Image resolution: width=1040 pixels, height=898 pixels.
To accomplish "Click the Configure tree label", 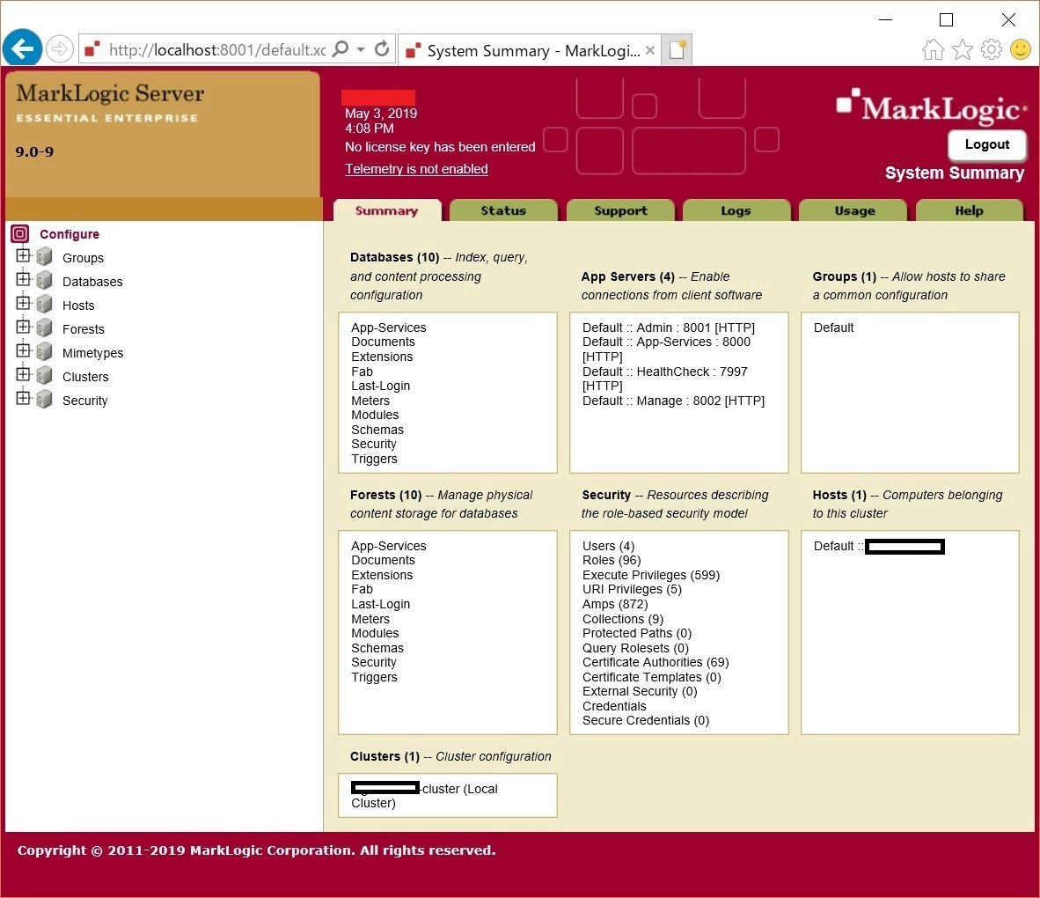I will pos(70,234).
